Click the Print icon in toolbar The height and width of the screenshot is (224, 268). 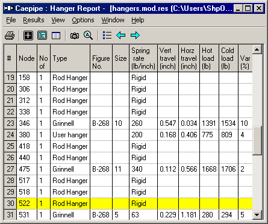point(10,36)
